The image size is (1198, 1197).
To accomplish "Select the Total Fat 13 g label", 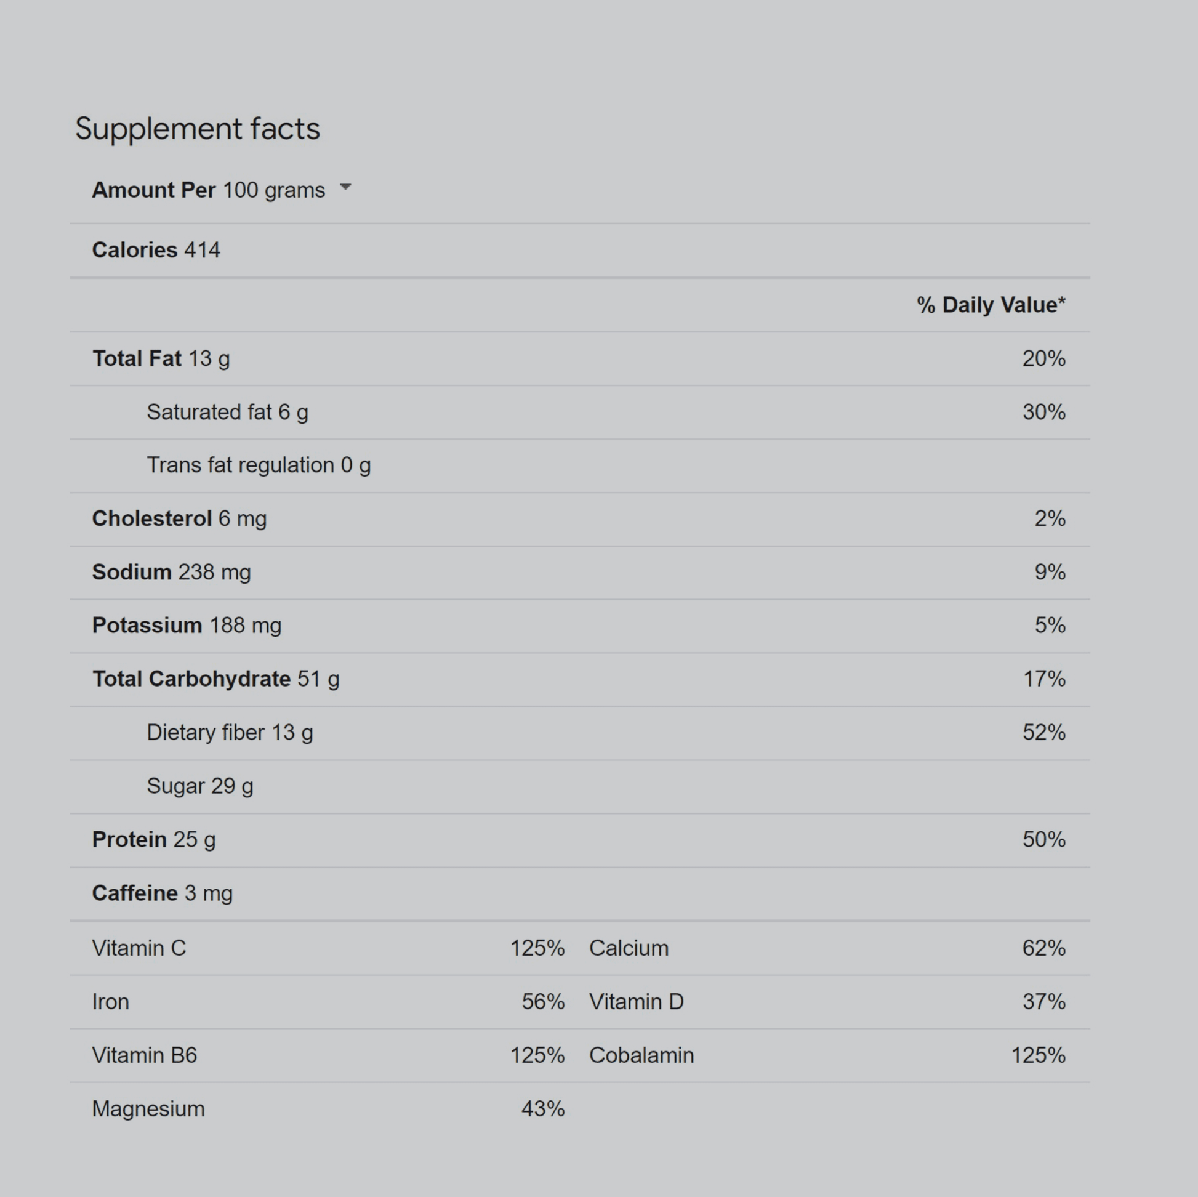I will tap(161, 358).
